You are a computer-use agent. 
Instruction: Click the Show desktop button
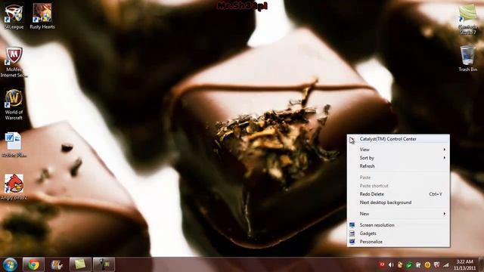[481, 264]
